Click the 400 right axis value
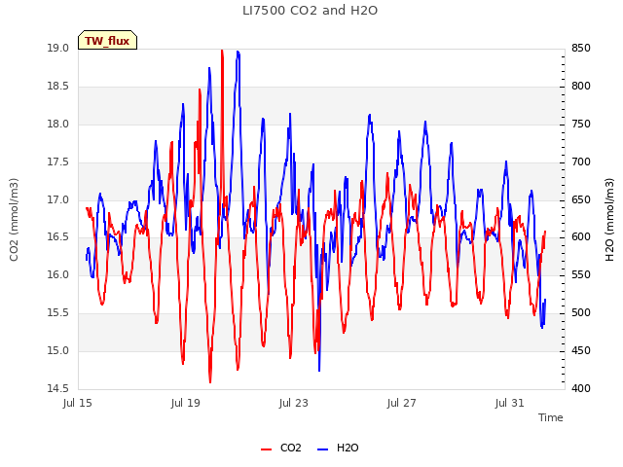623x467 pixels. coord(581,388)
